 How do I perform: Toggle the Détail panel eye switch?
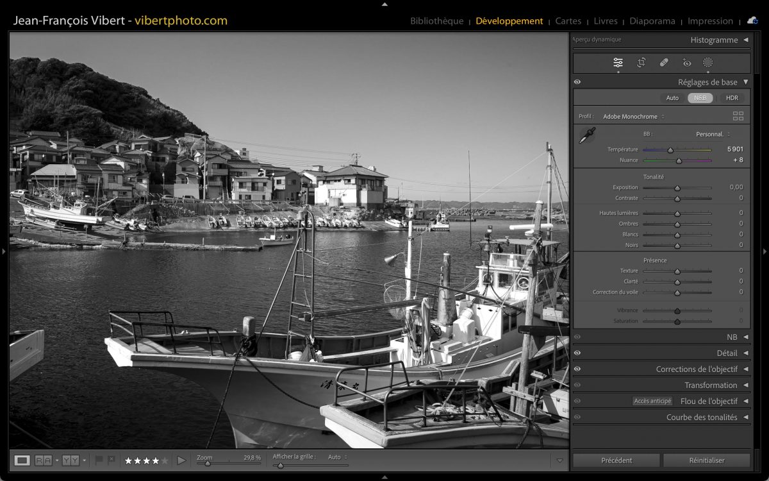click(x=577, y=353)
